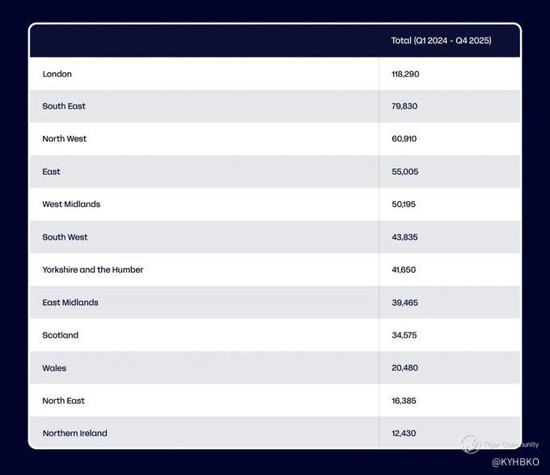The height and width of the screenshot is (475, 550).
Task: Click the Total (Q1 2024 - Q4 2025) column header
Action: (x=441, y=40)
